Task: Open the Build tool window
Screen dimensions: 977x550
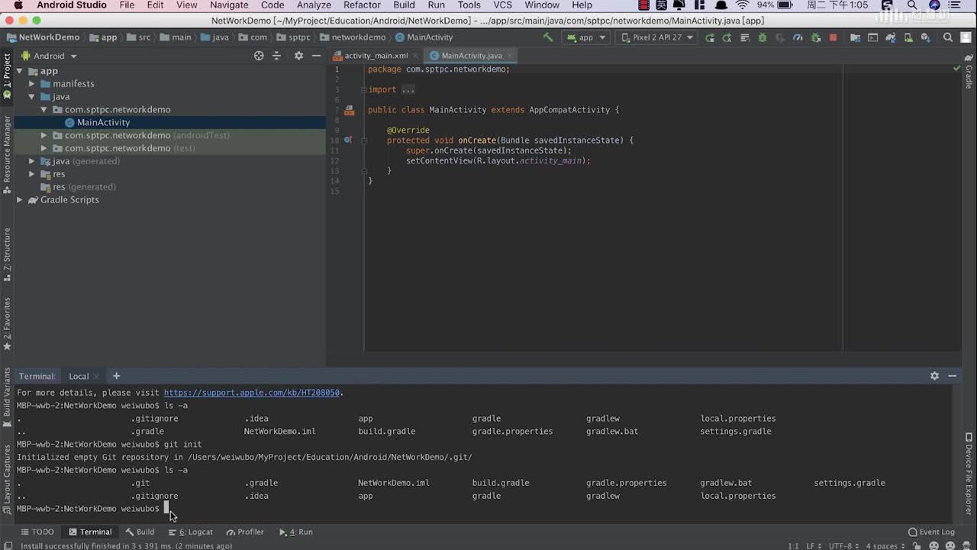Action: pyautogui.click(x=140, y=532)
